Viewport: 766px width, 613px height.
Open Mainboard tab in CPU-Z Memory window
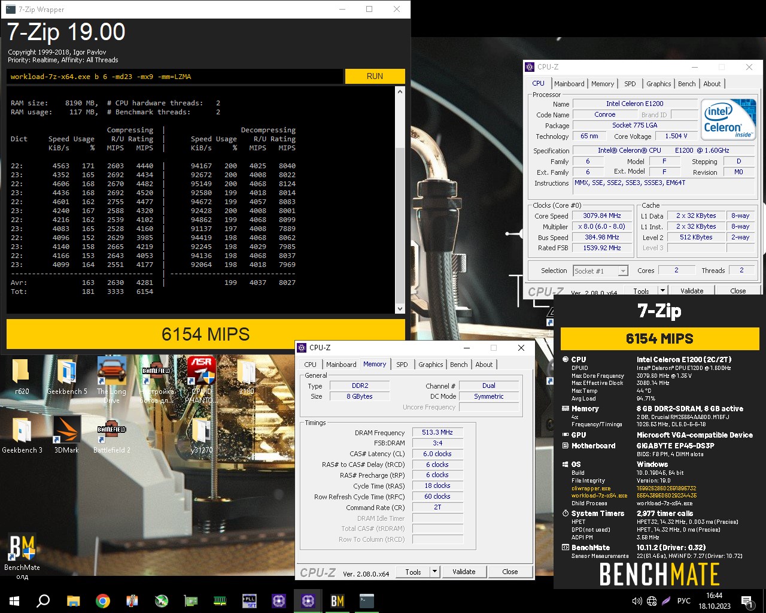341,365
